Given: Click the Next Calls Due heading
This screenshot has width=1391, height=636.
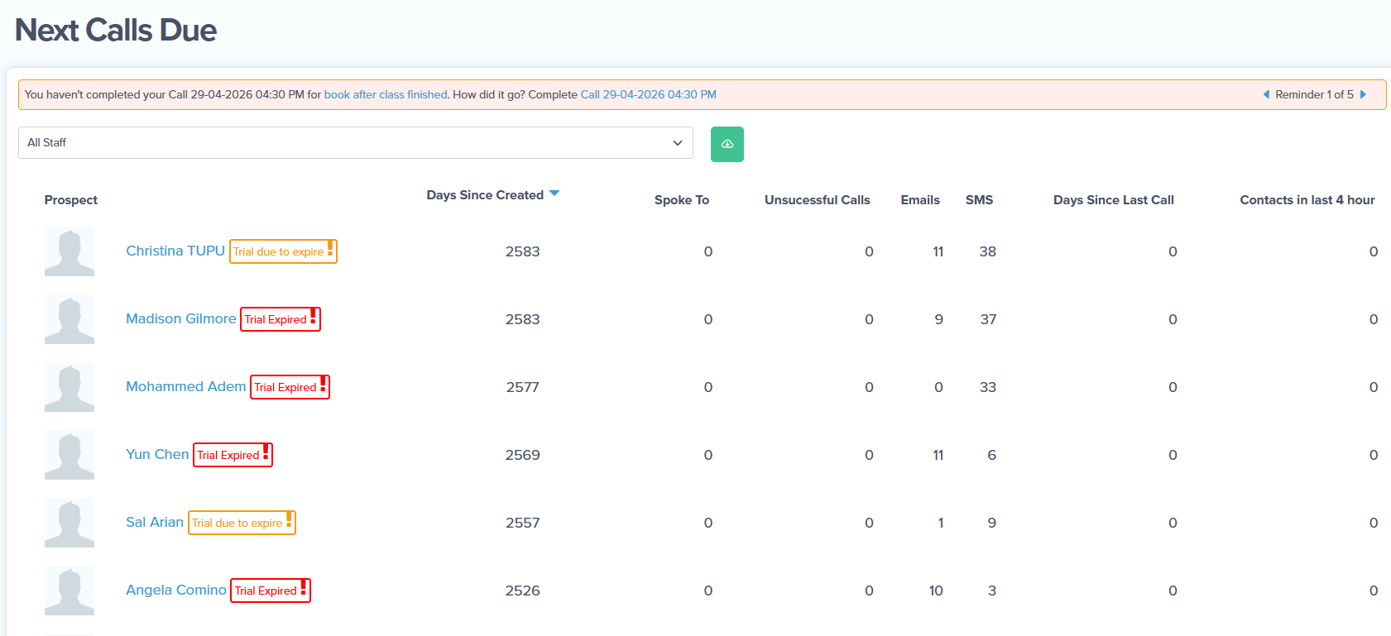Looking at the screenshot, I should 116,31.
